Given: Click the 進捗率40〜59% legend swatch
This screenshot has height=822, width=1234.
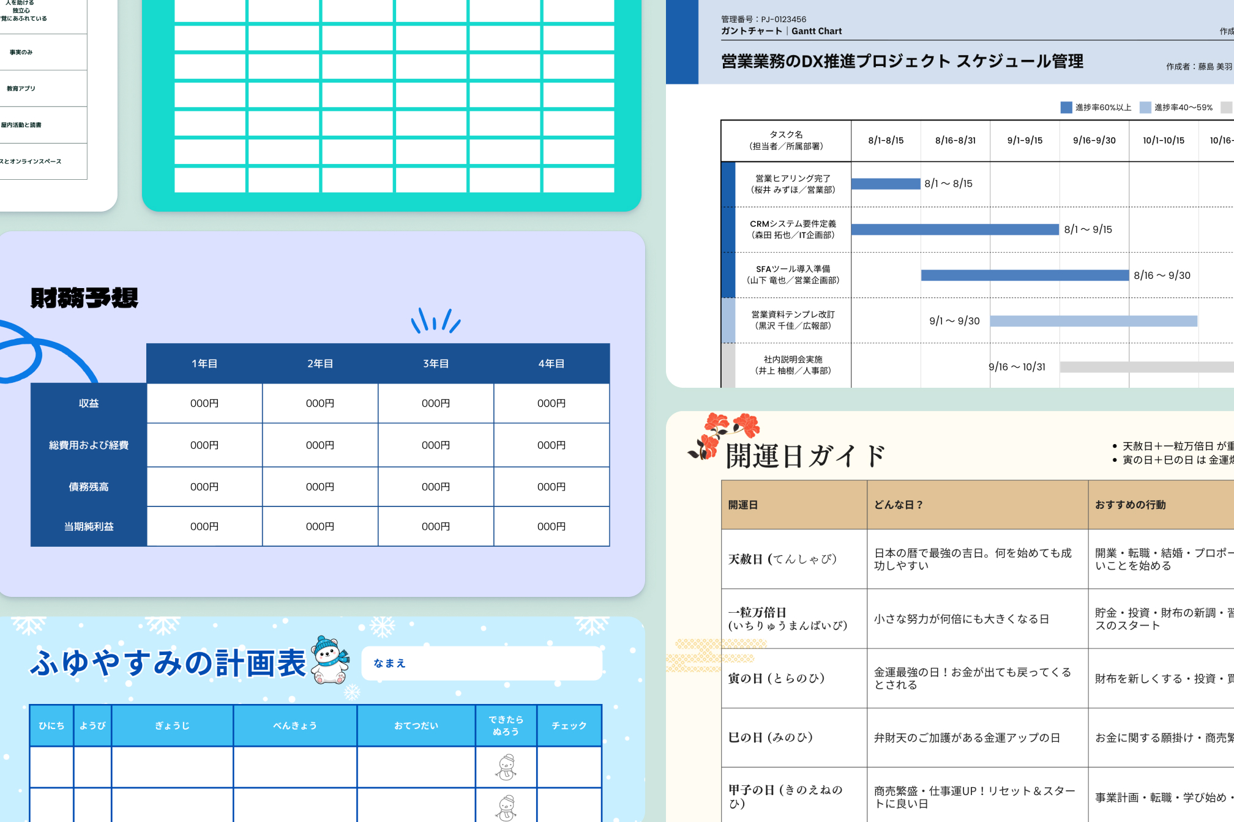Looking at the screenshot, I should pyautogui.click(x=1145, y=108).
